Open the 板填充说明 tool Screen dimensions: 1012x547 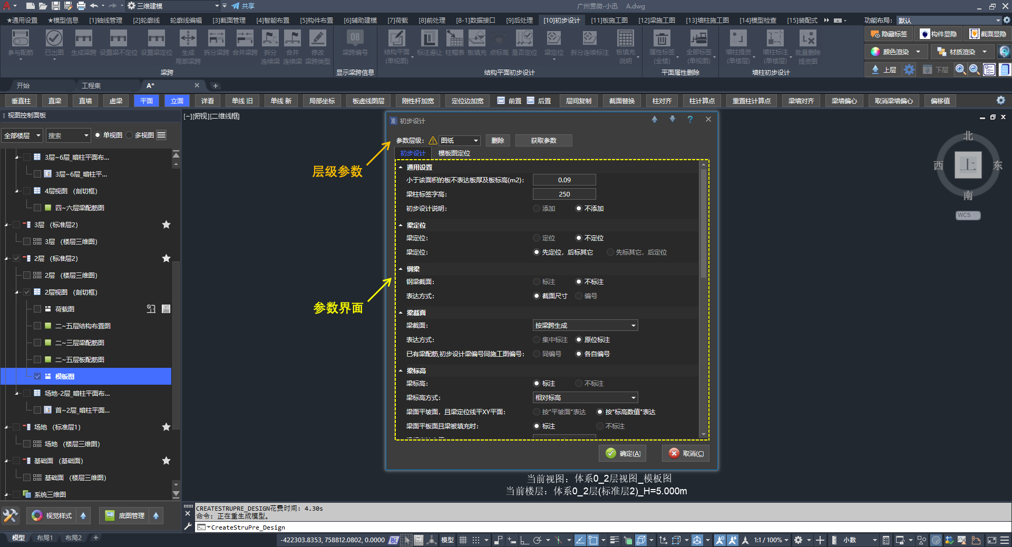click(x=625, y=38)
